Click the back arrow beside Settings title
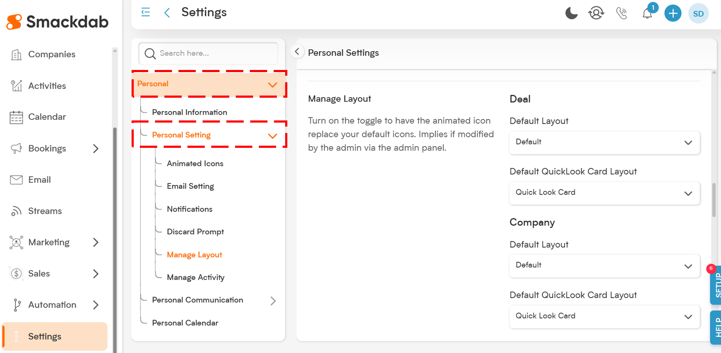721x353 pixels. [x=167, y=13]
